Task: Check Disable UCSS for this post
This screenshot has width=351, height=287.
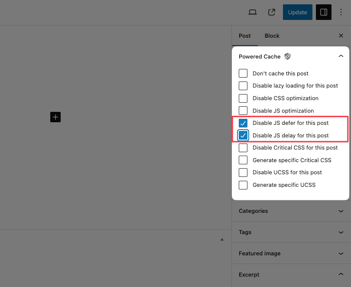Action: pos(243,173)
